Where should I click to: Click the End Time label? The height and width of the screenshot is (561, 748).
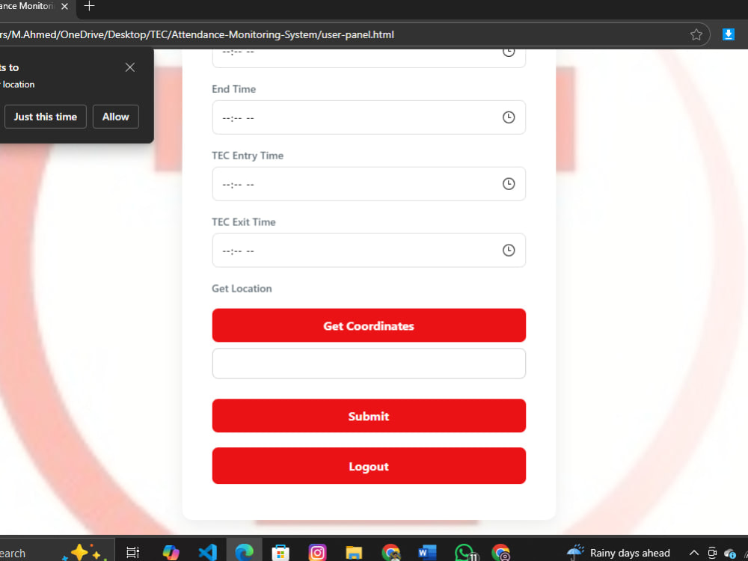233,89
